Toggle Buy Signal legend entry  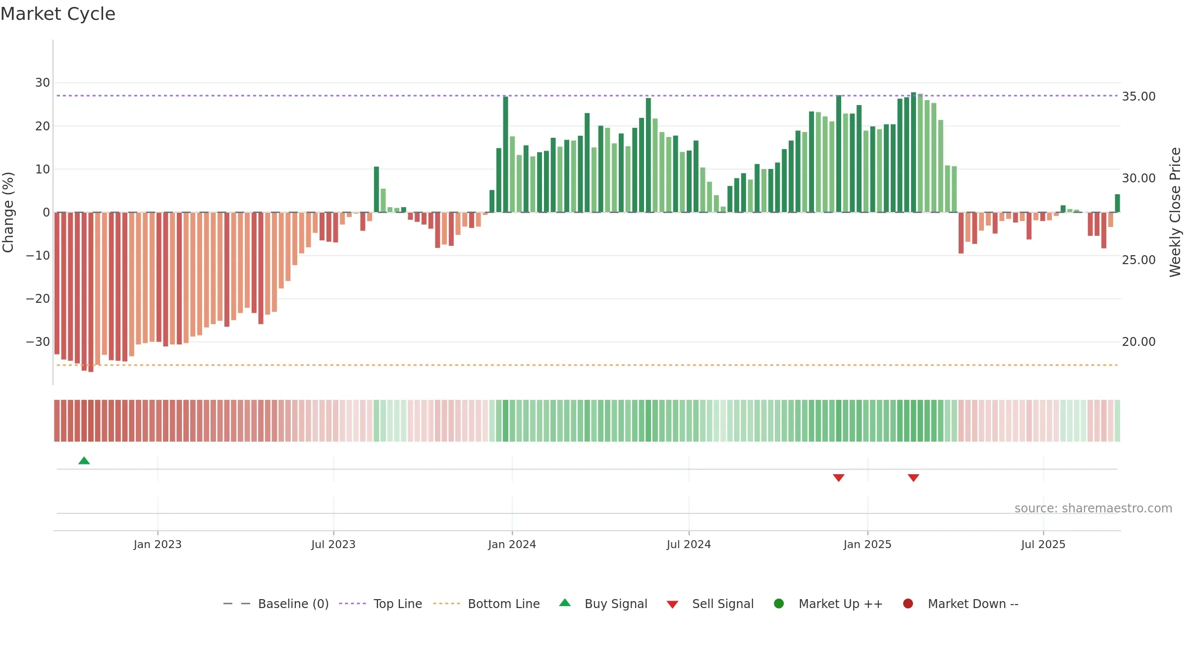tap(603, 604)
